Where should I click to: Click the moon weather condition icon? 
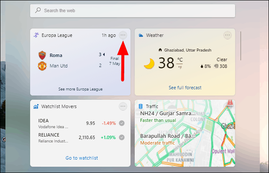[149, 64]
